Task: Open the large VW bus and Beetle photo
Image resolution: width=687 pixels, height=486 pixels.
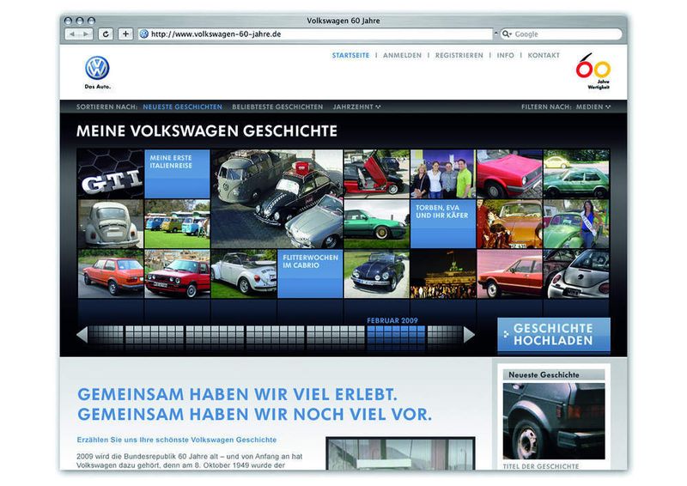Action: 277,199
